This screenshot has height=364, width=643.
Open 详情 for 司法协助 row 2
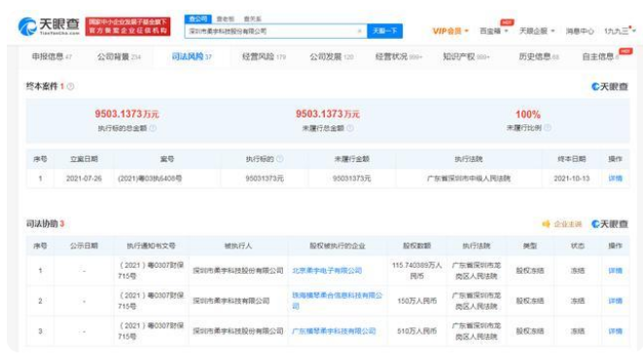pos(615,301)
